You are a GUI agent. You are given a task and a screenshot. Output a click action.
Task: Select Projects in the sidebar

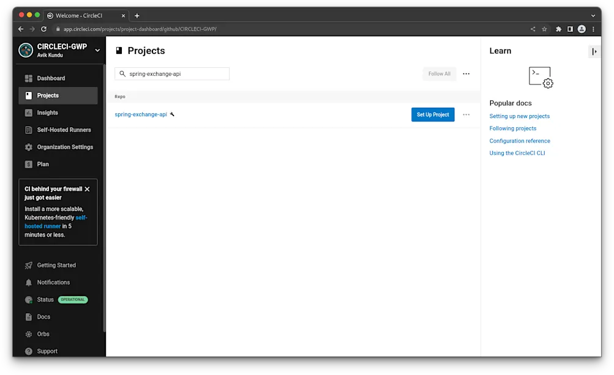pyautogui.click(x=58, y=95)
